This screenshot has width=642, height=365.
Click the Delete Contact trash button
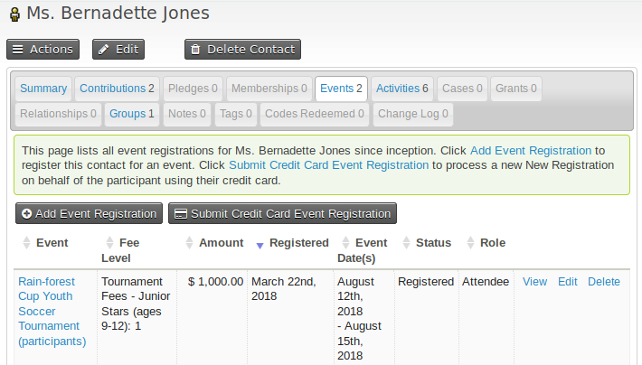(x=242, y=49)
